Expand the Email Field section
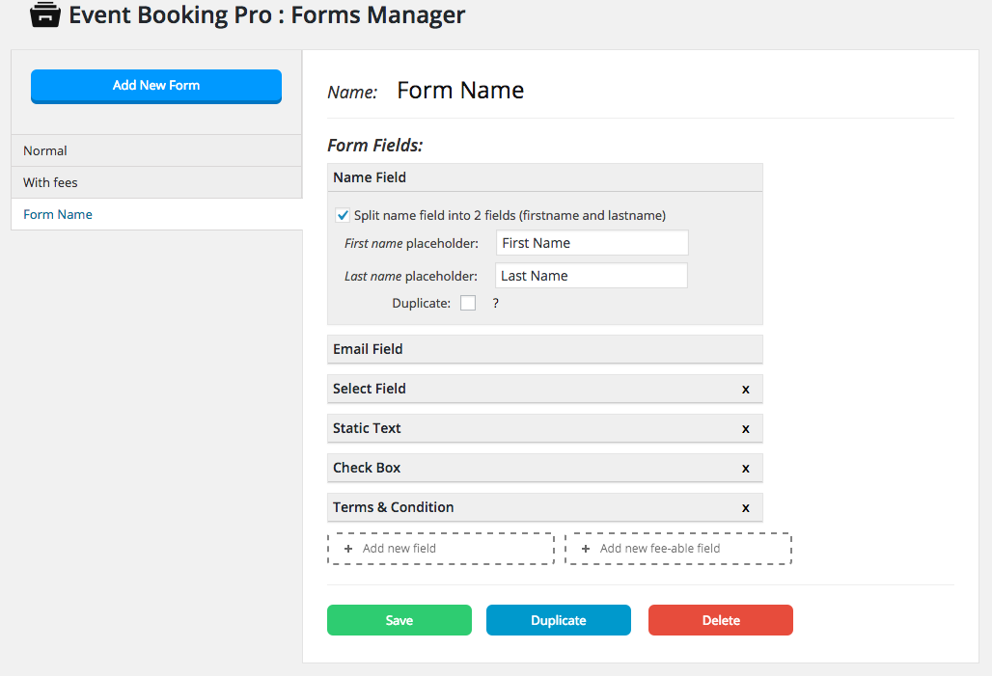 (544, 349)
